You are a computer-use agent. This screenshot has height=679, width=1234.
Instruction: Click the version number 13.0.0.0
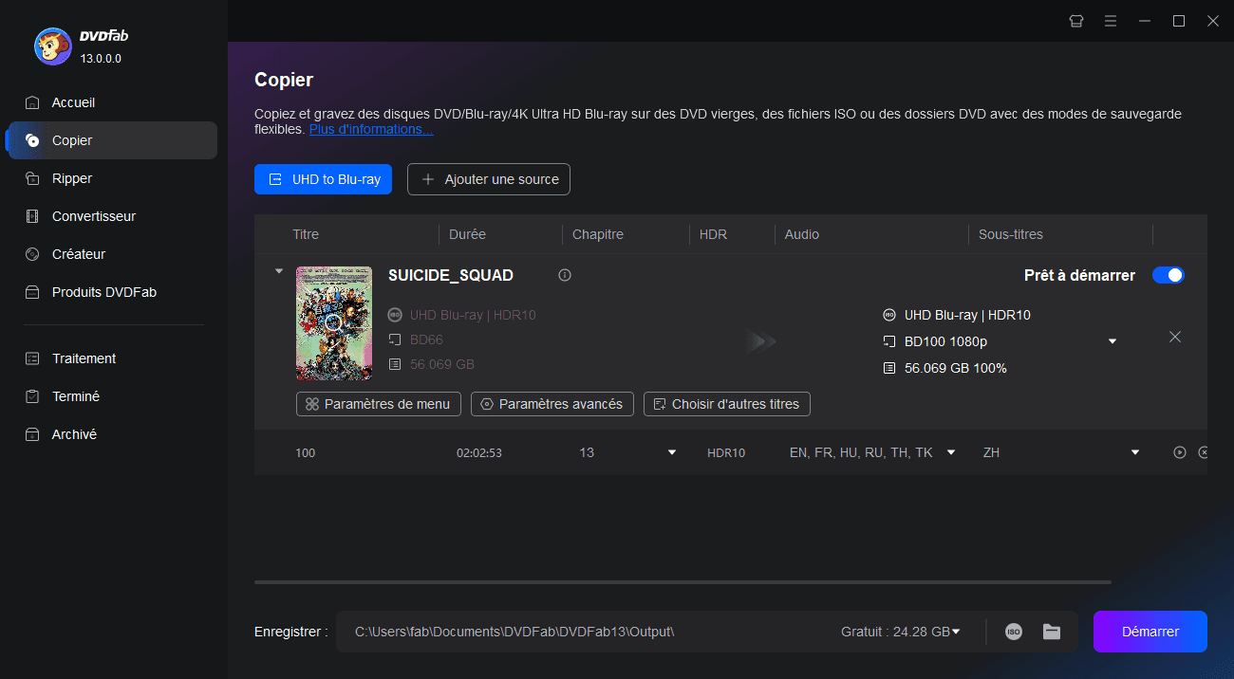coord(101,59)
